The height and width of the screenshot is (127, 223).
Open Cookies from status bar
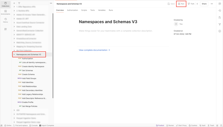(193, 126)
